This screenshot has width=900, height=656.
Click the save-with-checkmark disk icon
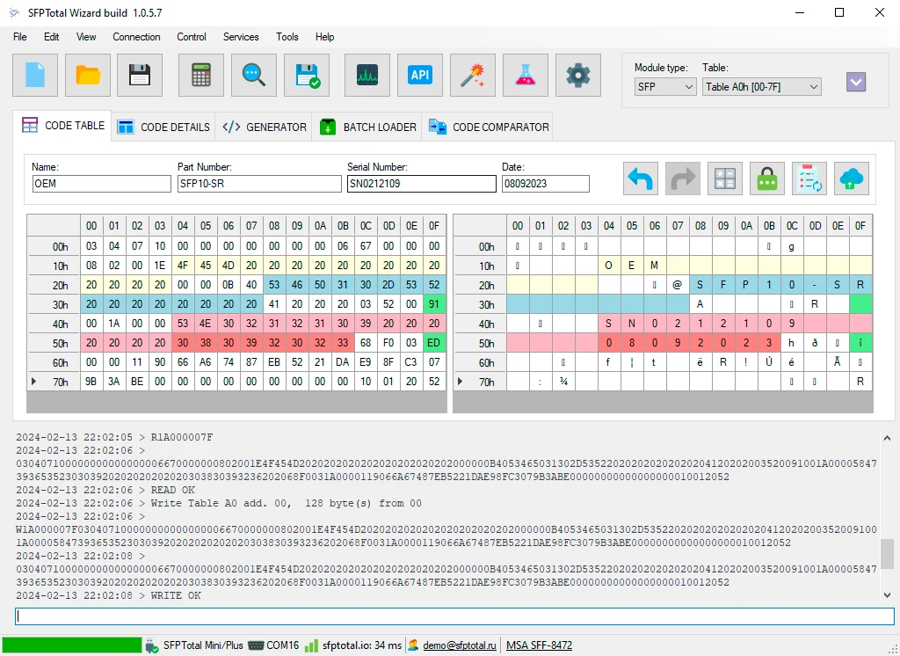tap(307, 76)
